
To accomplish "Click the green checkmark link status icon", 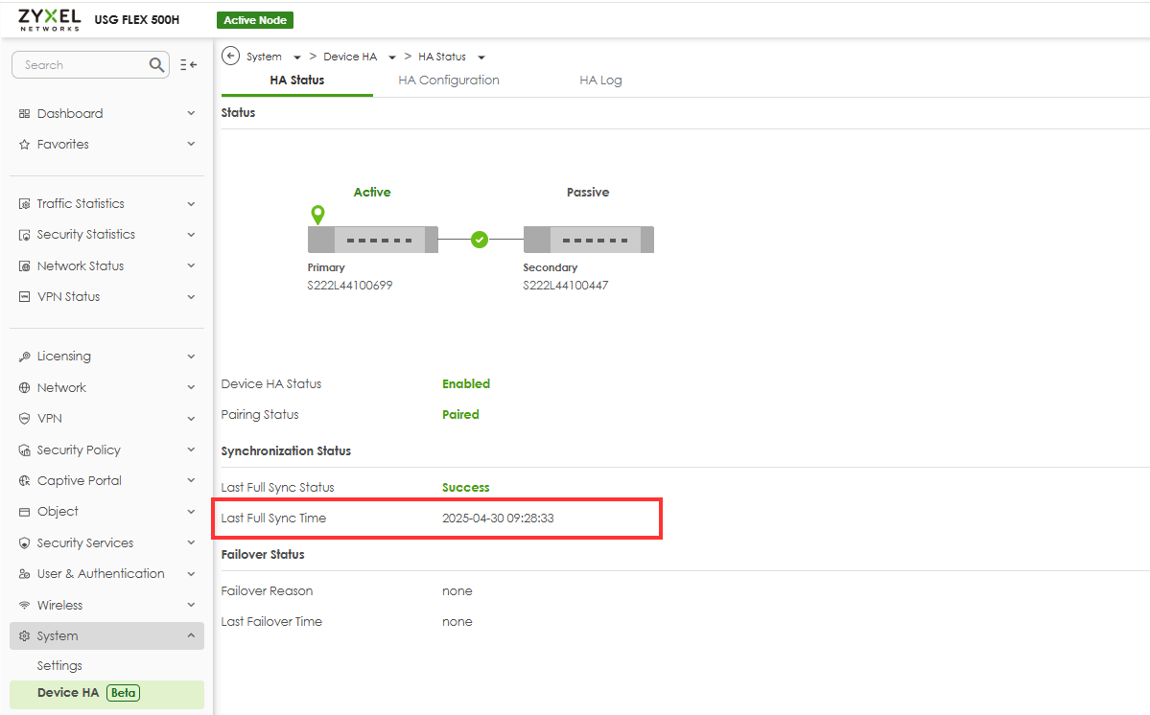I will click(x=481, y=240).
